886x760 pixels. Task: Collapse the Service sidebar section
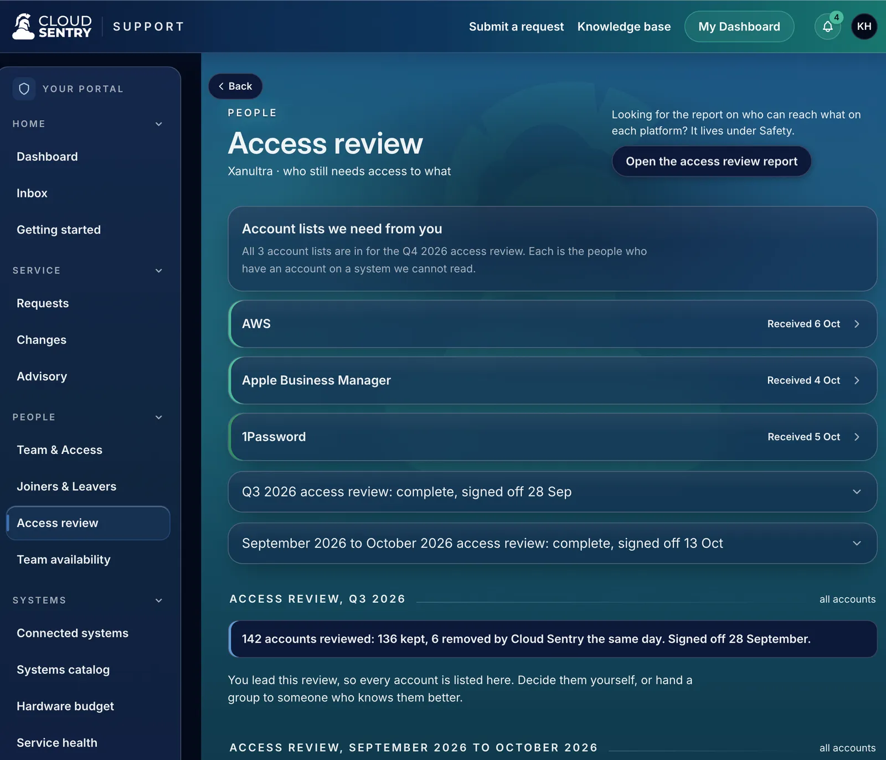point(159,271)
